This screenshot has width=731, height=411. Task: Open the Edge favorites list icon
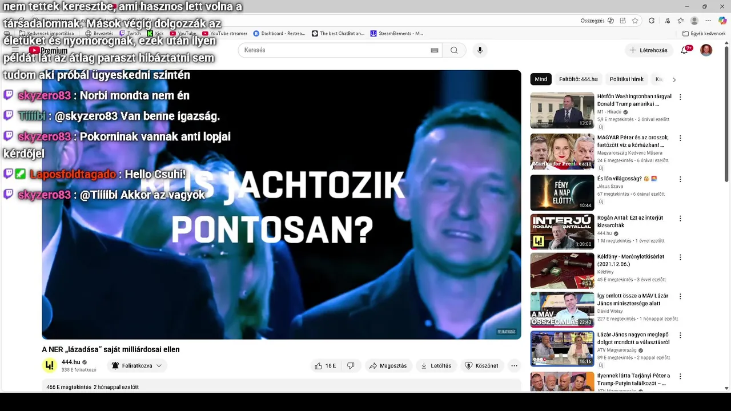(681, 21)
